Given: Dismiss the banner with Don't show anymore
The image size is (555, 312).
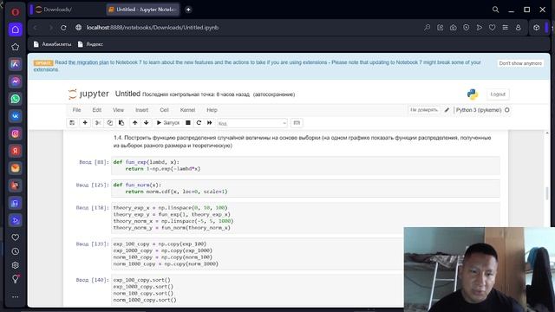Looking at the screenshot, I should 520,63.
